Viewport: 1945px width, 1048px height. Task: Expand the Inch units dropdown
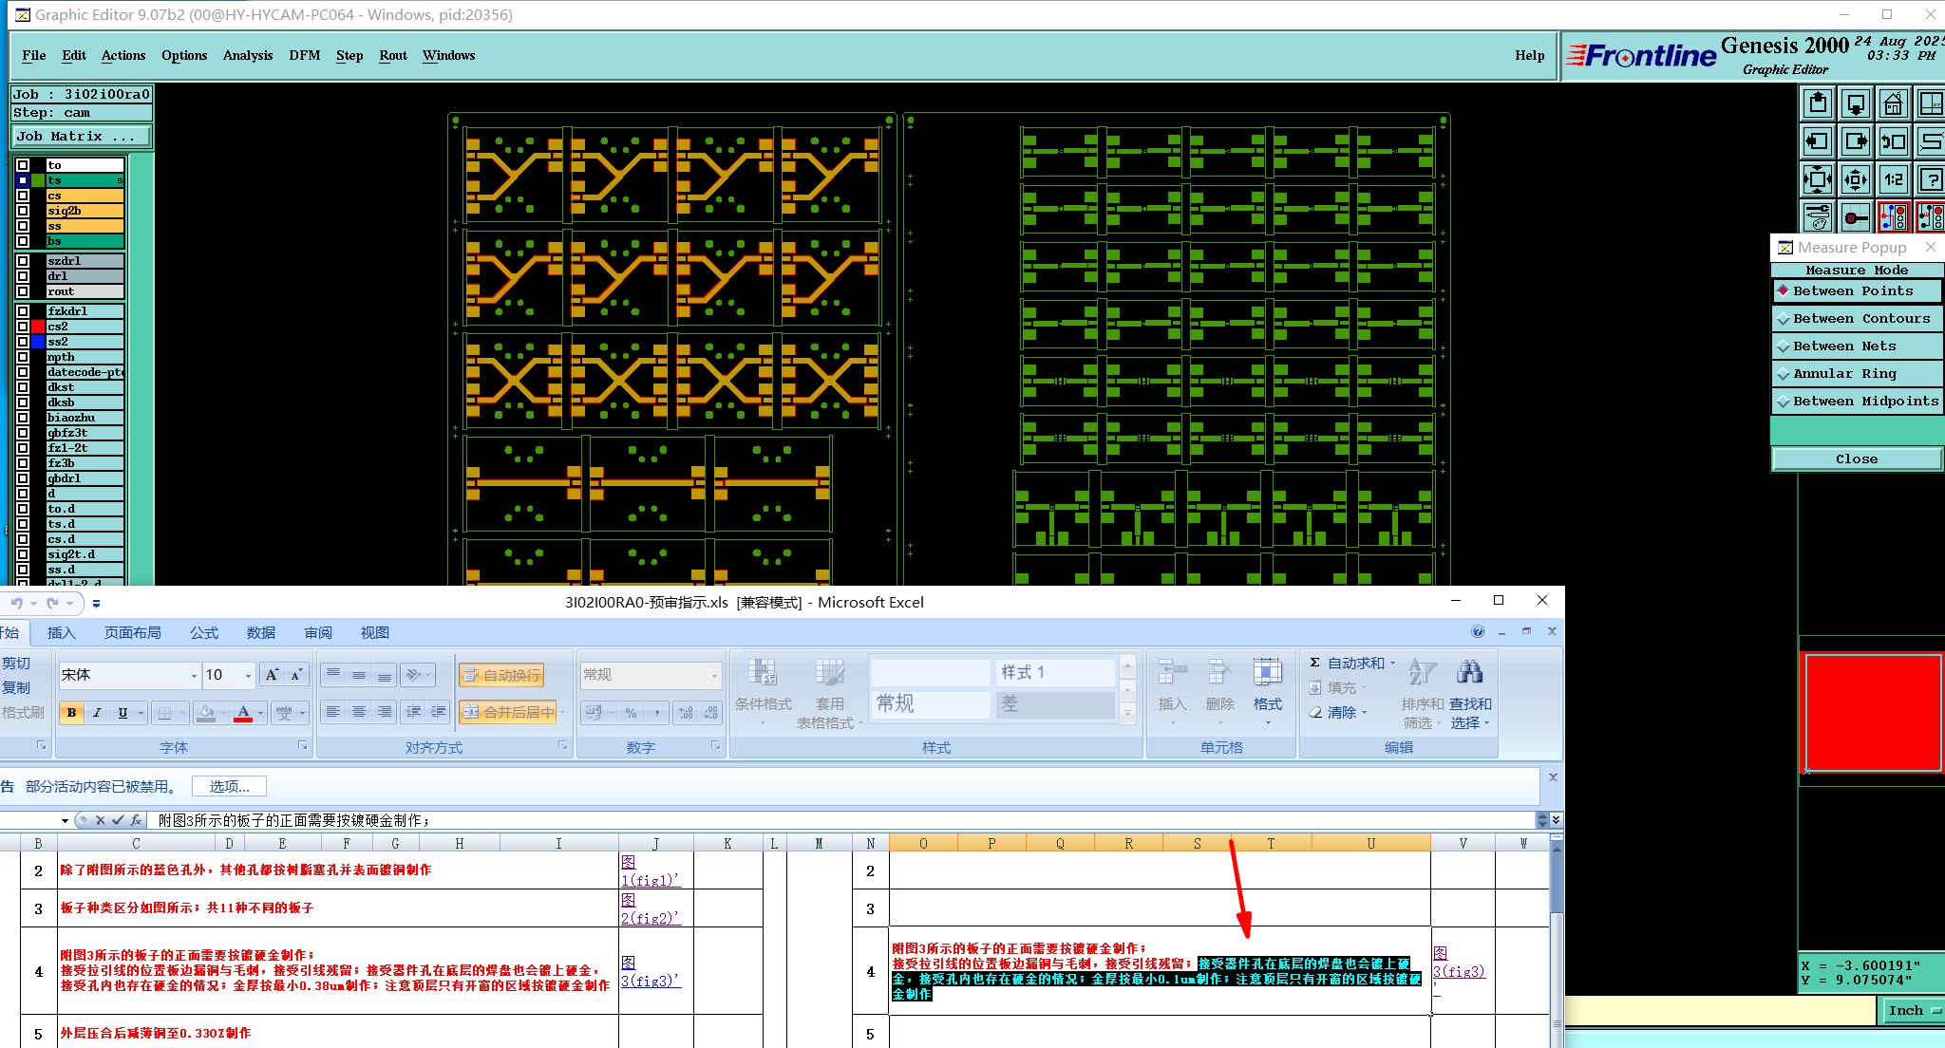click(1912, 1011)
